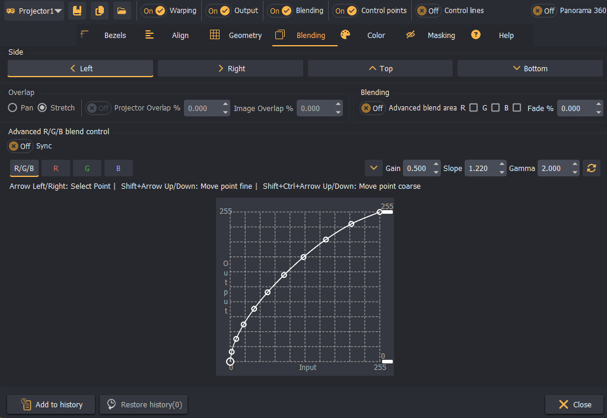The image size is (607, 418).
Task: Click the curve's first point at origin
Action: point(230,362)
